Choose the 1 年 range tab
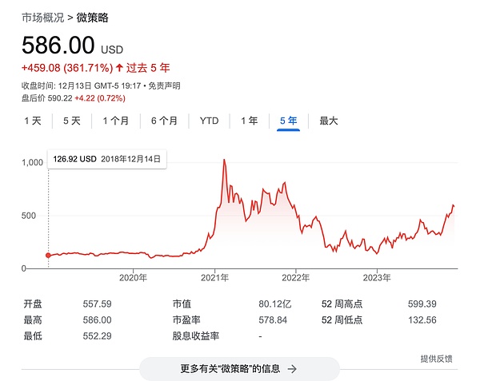 pyautogui.click(x=249, y=121)
